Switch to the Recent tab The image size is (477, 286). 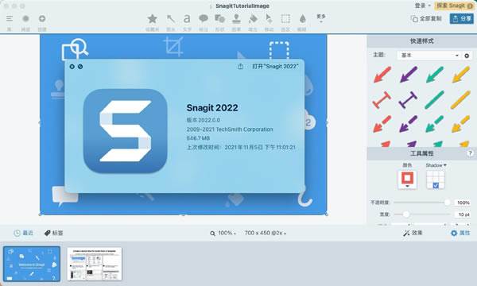[23, 233]
